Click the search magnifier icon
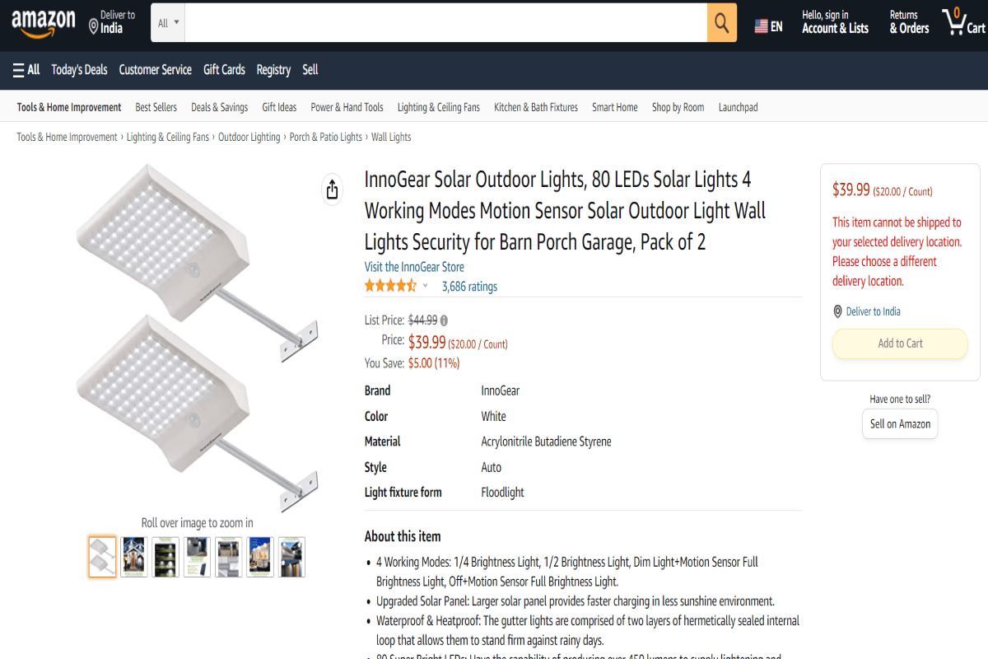This screenshot has height=659, width=988. pyautogui.click(x=721, y=22)
